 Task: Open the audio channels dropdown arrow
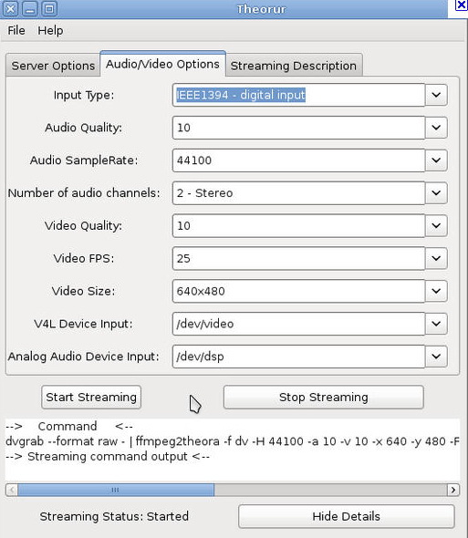point(436,192)
